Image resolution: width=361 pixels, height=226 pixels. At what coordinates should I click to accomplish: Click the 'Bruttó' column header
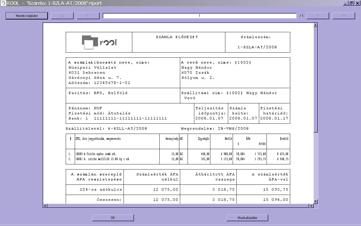pos(284,139)
